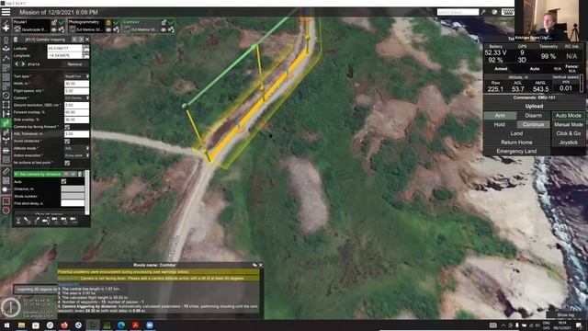Click the Show log link at bottom right
588x331 pixels.
(x=565, y=314)
